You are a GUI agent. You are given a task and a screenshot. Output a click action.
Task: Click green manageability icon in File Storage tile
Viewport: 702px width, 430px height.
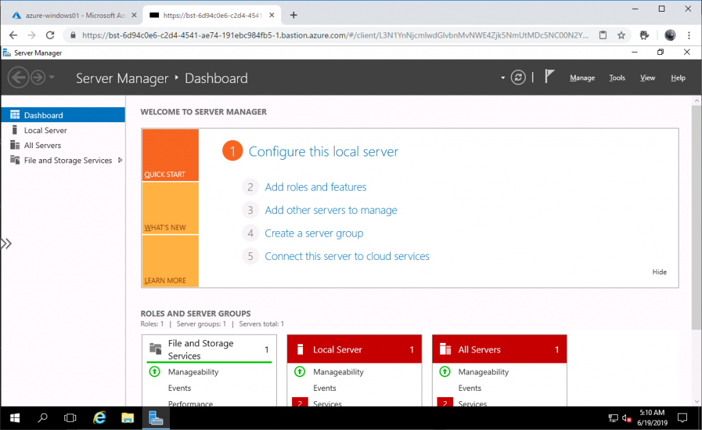154,371
